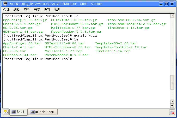177x118 pixels.
Task: Click MailTools-1.77.tar file name
Action: click(x=64, y=51)
